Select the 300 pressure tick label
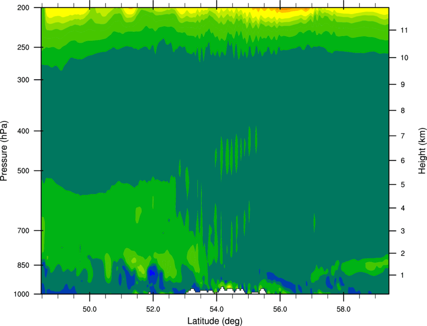 click(x=23, y=80)
